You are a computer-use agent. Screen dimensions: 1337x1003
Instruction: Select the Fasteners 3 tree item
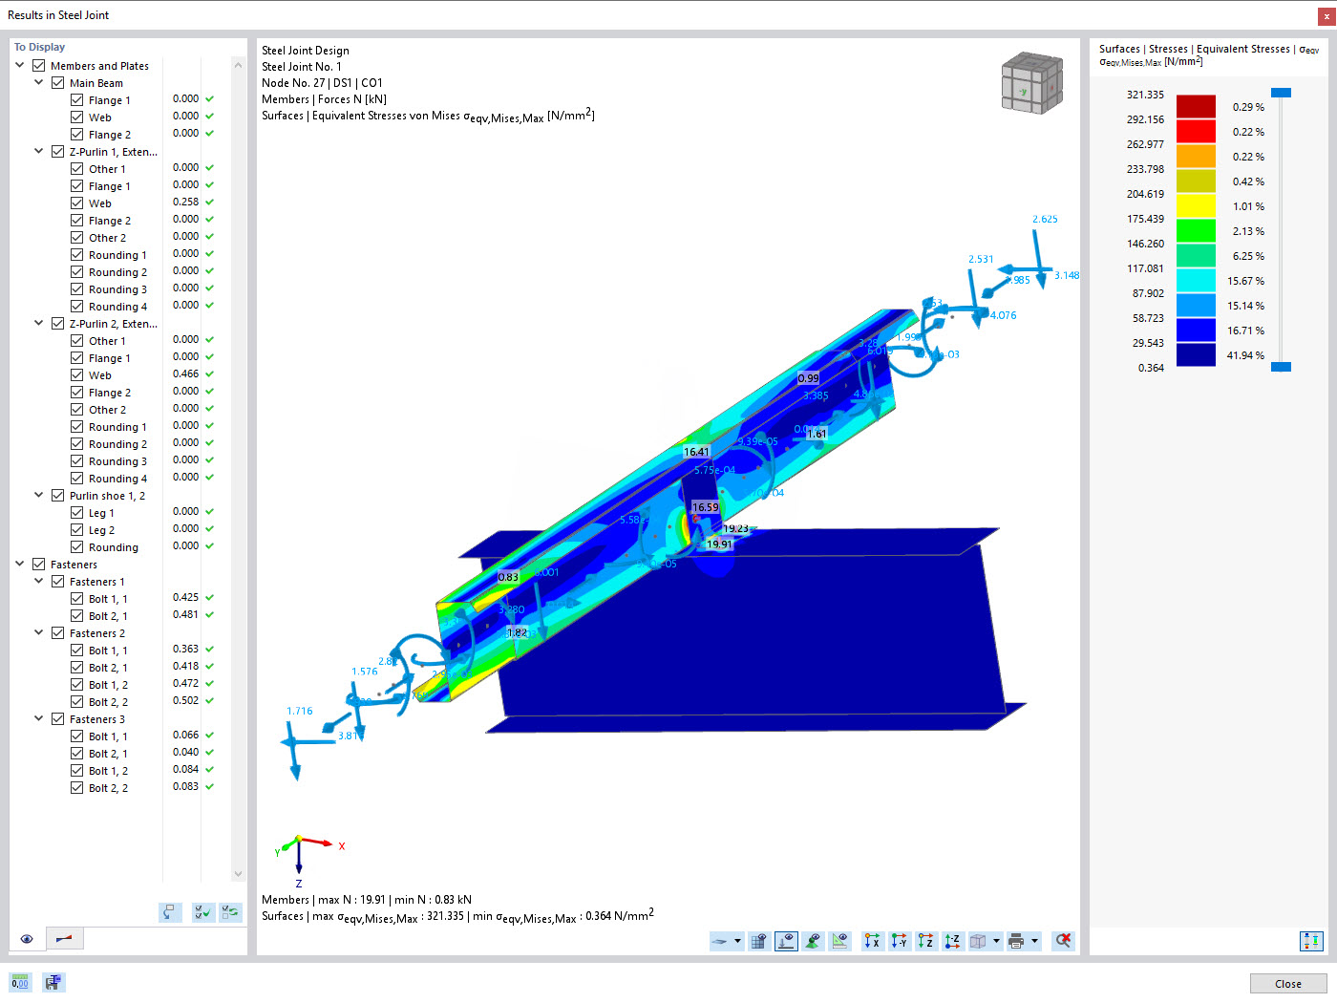97,719
